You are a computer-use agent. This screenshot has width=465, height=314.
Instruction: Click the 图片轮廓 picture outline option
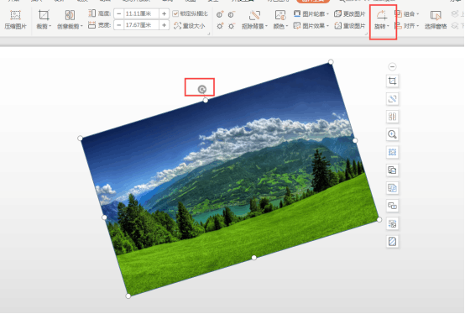[x=311, y=13]
